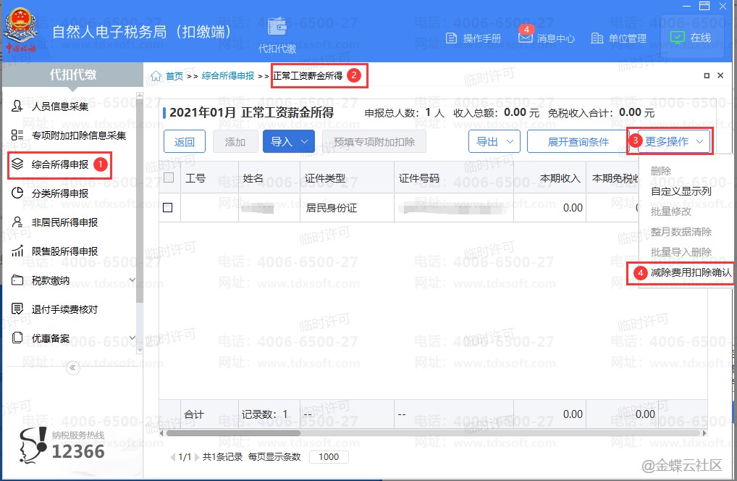Expand the 导入 dropdown button
The width and height of the screenshot is (737, 481).
click(288, 142)
